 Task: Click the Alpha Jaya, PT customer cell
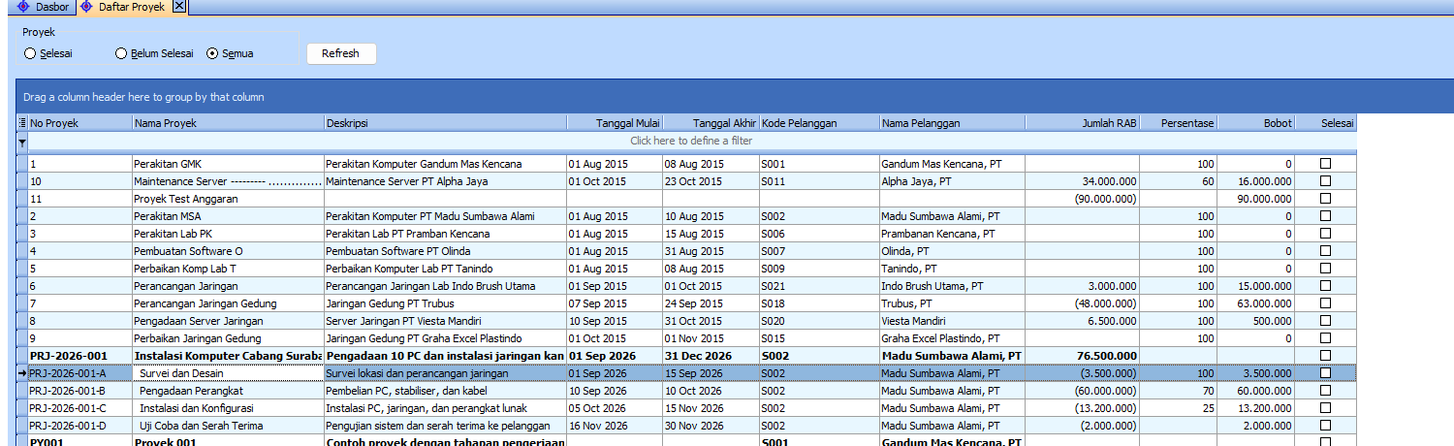point(952,181)
